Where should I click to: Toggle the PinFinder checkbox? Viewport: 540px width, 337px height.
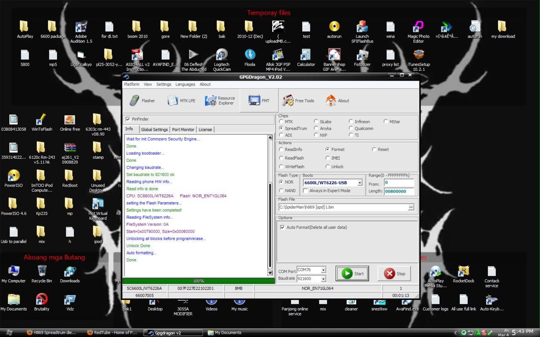coord(128,119)
